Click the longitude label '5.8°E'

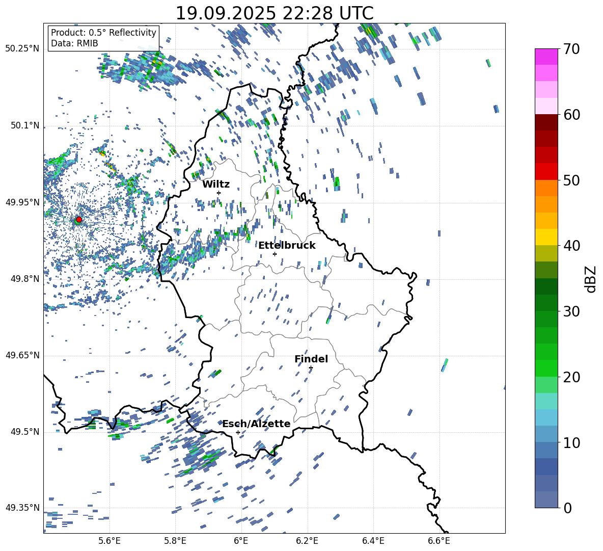175,541
